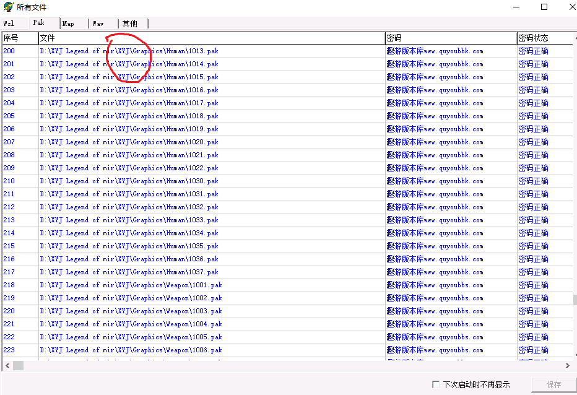
Task: Minimize the 所有文件 window
Action: coord(517,7)
